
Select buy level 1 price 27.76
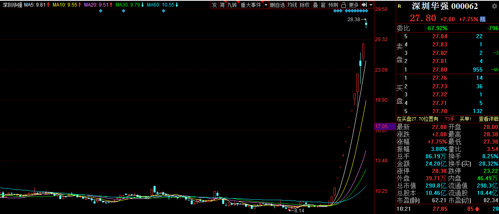coord(440,78)
